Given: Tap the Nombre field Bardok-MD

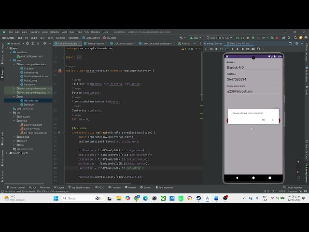Looking at the screenshot, I should (253, 68).
